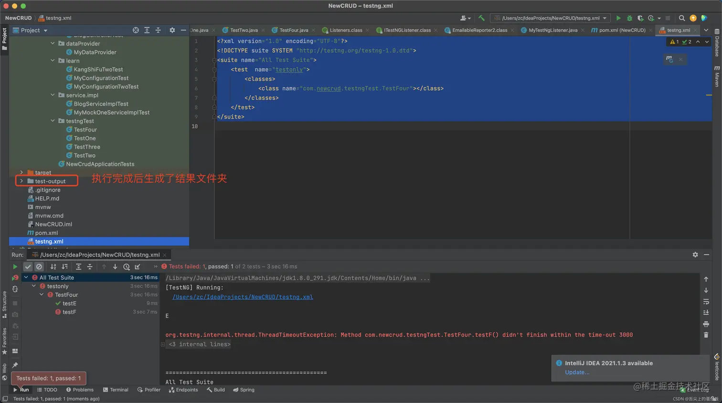This screenshot has width=722, height=403.
Task: Open Maven side tool window
Action: (x=717, y=77)
